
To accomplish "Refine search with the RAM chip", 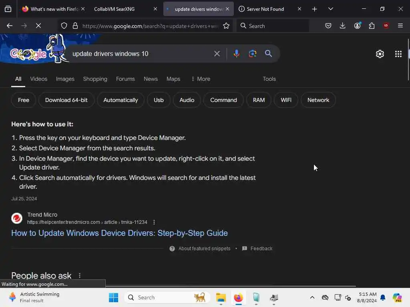I will coord(259,100).
